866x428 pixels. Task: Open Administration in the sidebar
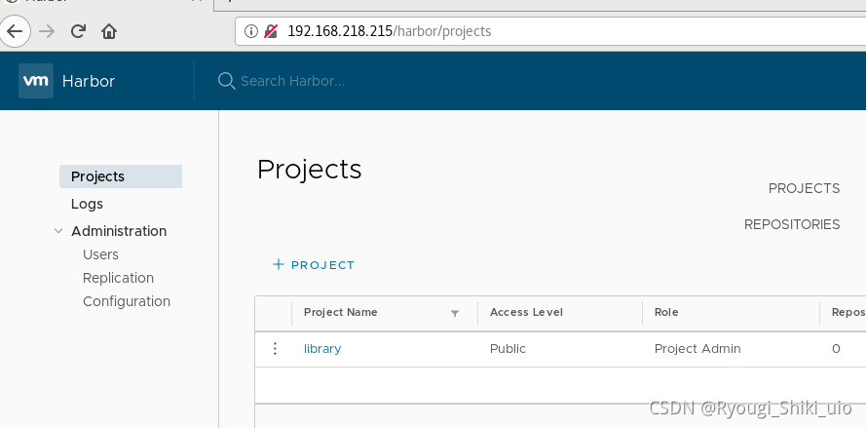119,231
